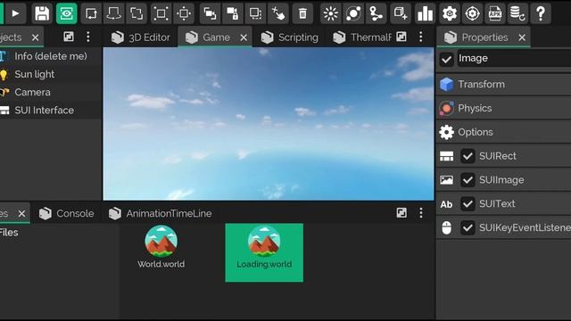Click the 'Files' label in the bottom panel
Screen dimensions: 571x321
tap(9, 232)
